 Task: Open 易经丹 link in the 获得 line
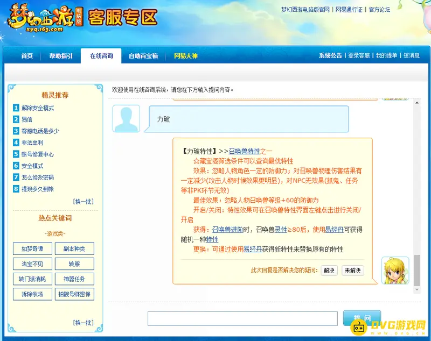pyautogui.click(x=334, y=230)
